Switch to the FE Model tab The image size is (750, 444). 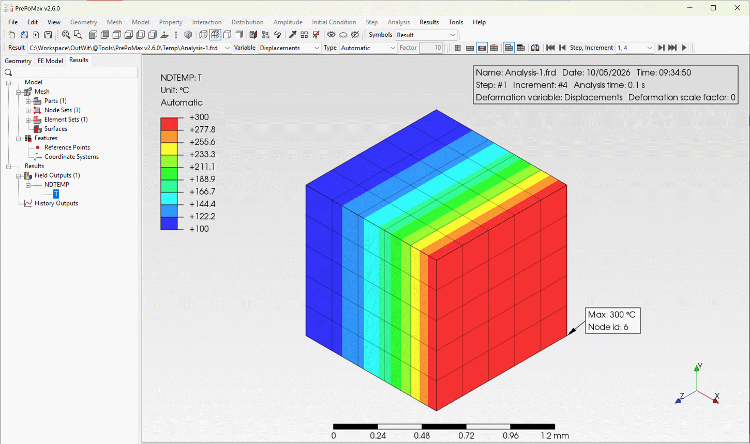[x=50, y=61]
